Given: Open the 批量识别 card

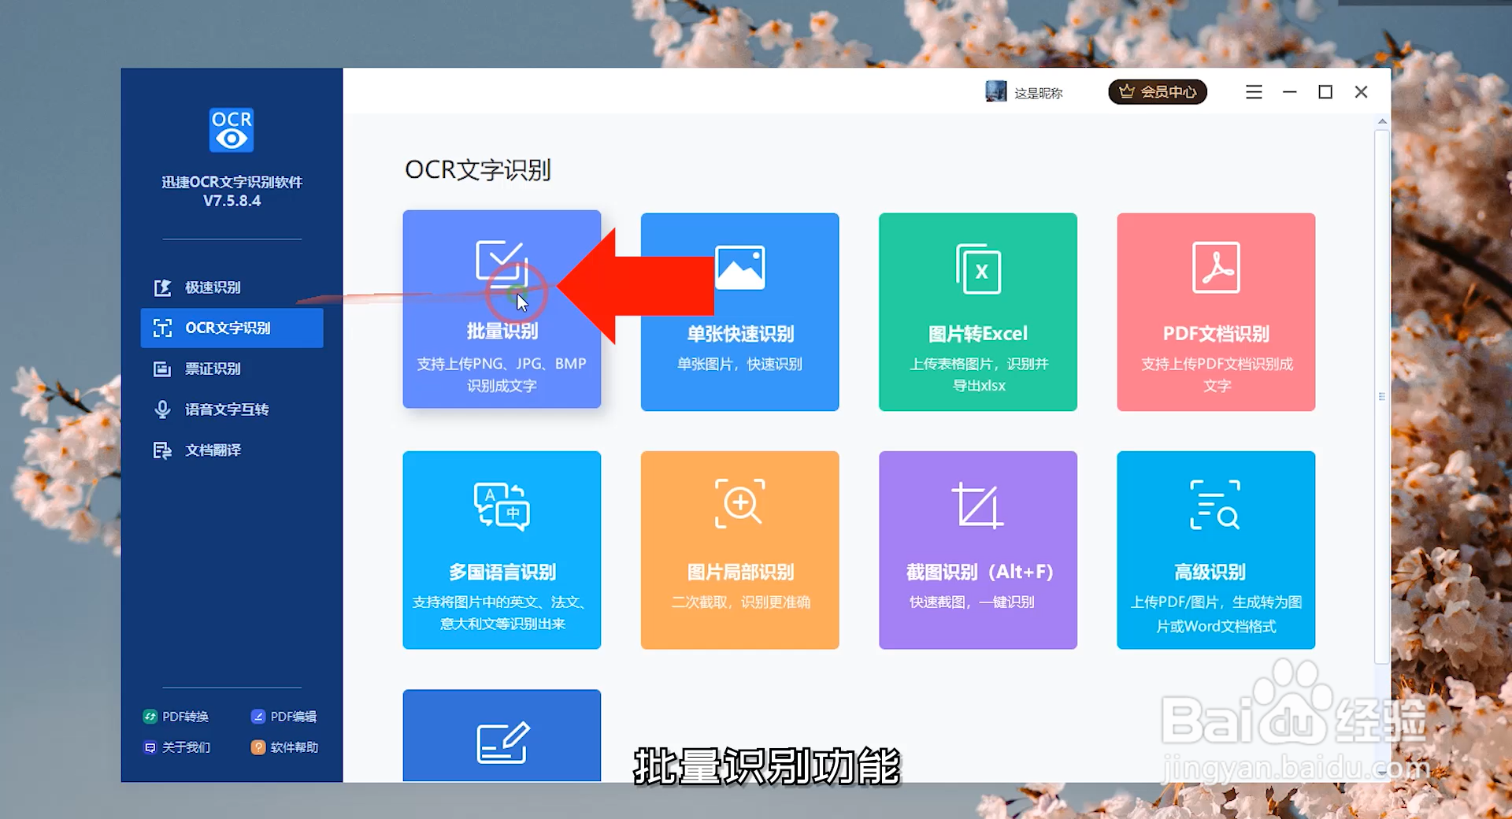Looking at the screenshot, I should point(502,309).
